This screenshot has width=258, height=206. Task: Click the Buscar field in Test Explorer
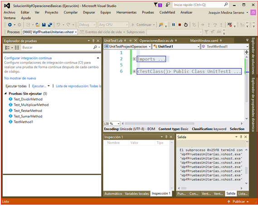point(57,48)
